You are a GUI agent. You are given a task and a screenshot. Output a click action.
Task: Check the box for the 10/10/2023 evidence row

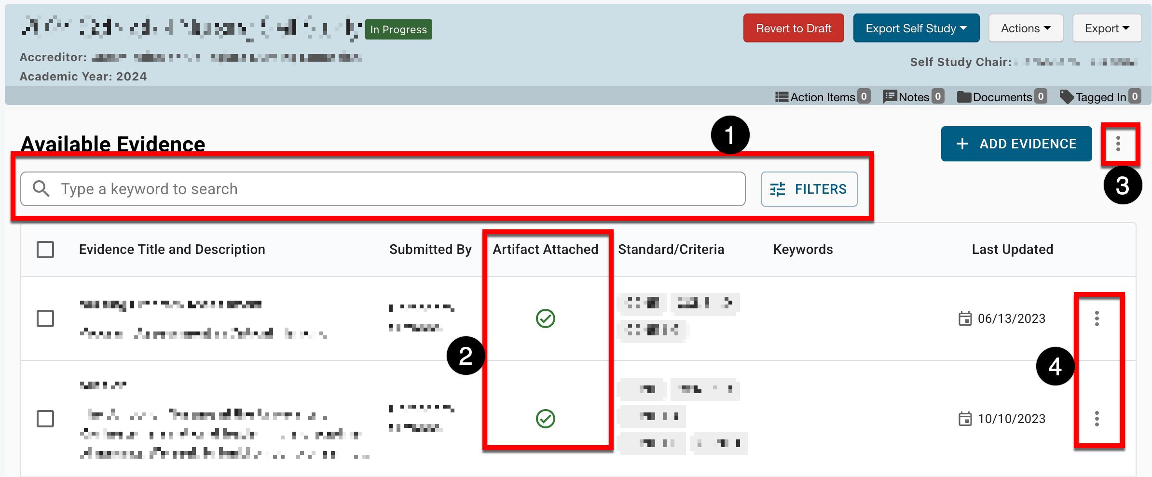click(x=45, y=419)
